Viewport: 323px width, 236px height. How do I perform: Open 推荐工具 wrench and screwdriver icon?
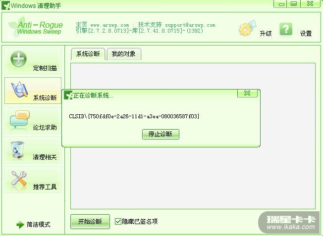(x=19, y=178)
